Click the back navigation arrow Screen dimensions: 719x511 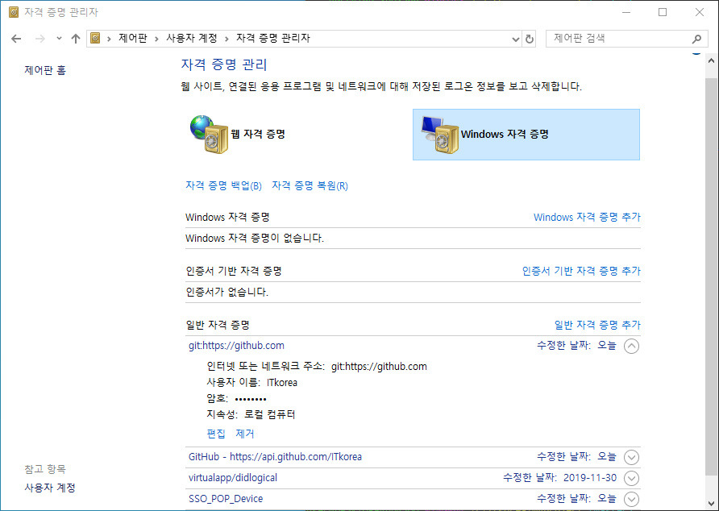click(16, 39)
